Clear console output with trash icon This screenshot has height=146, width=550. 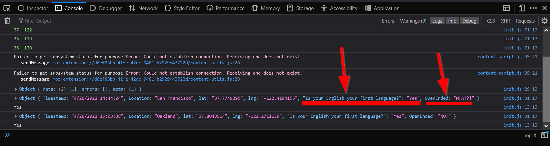coord(7,21)
